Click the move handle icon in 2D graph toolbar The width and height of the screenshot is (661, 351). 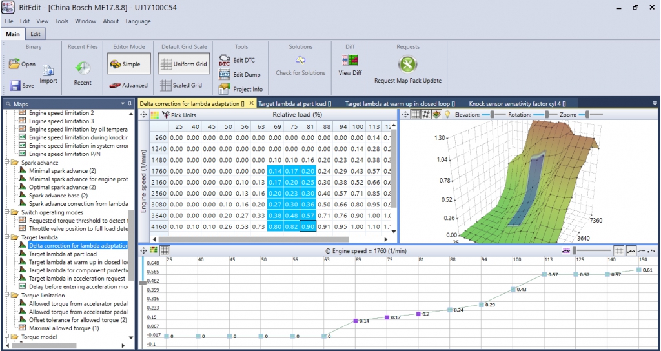[143, 250]
